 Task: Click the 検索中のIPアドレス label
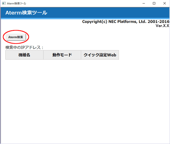(x=24, y=47)
